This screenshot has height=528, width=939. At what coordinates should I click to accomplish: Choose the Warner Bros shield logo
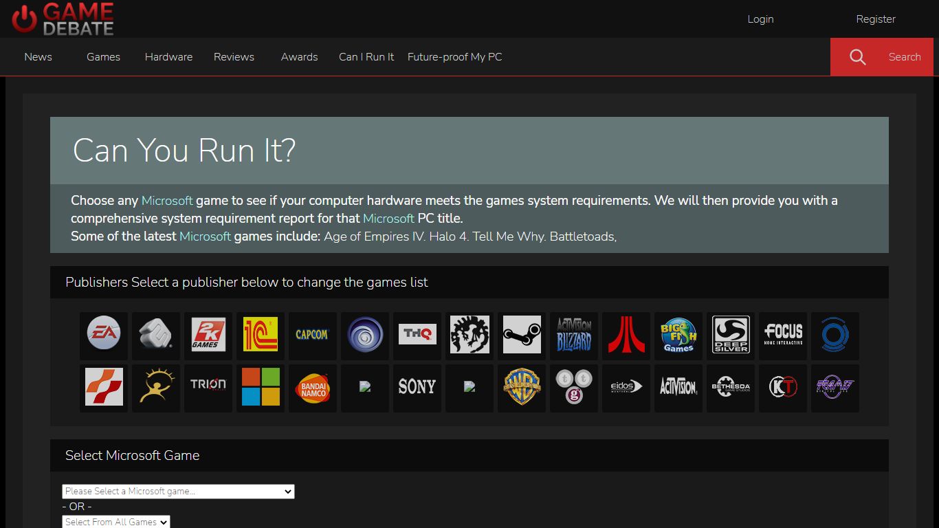[x=522, y=387]
